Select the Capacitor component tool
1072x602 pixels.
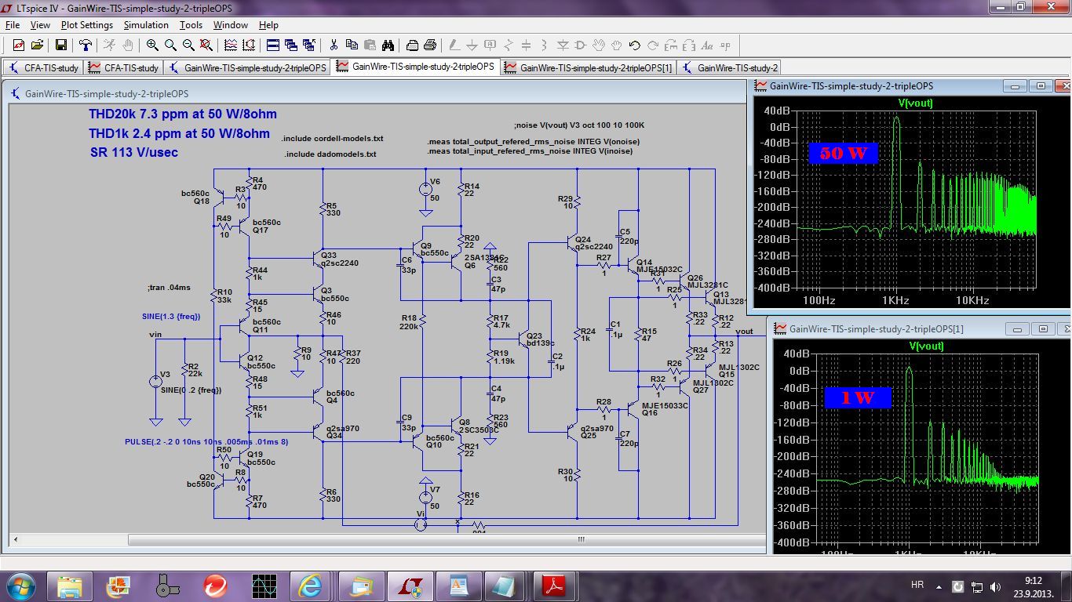[527, 45]
